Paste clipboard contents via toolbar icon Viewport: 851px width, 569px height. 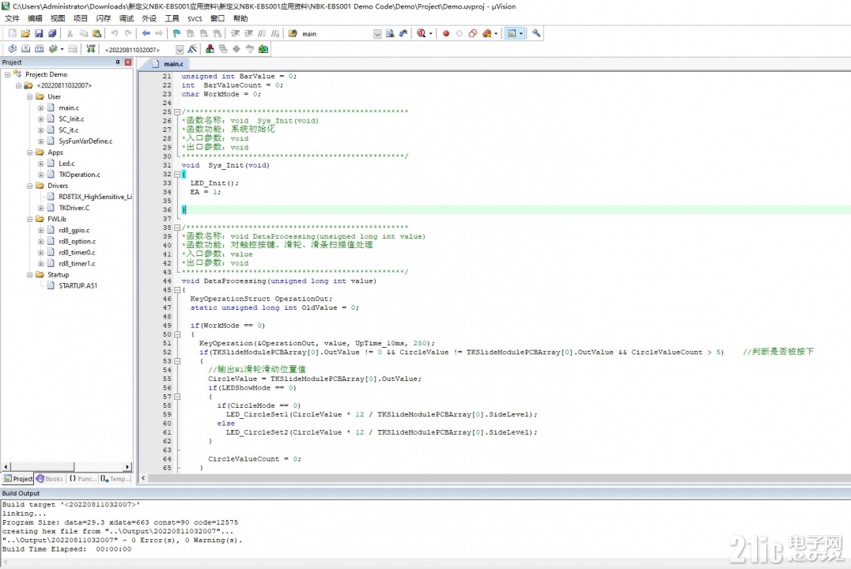tap(96, 34)
